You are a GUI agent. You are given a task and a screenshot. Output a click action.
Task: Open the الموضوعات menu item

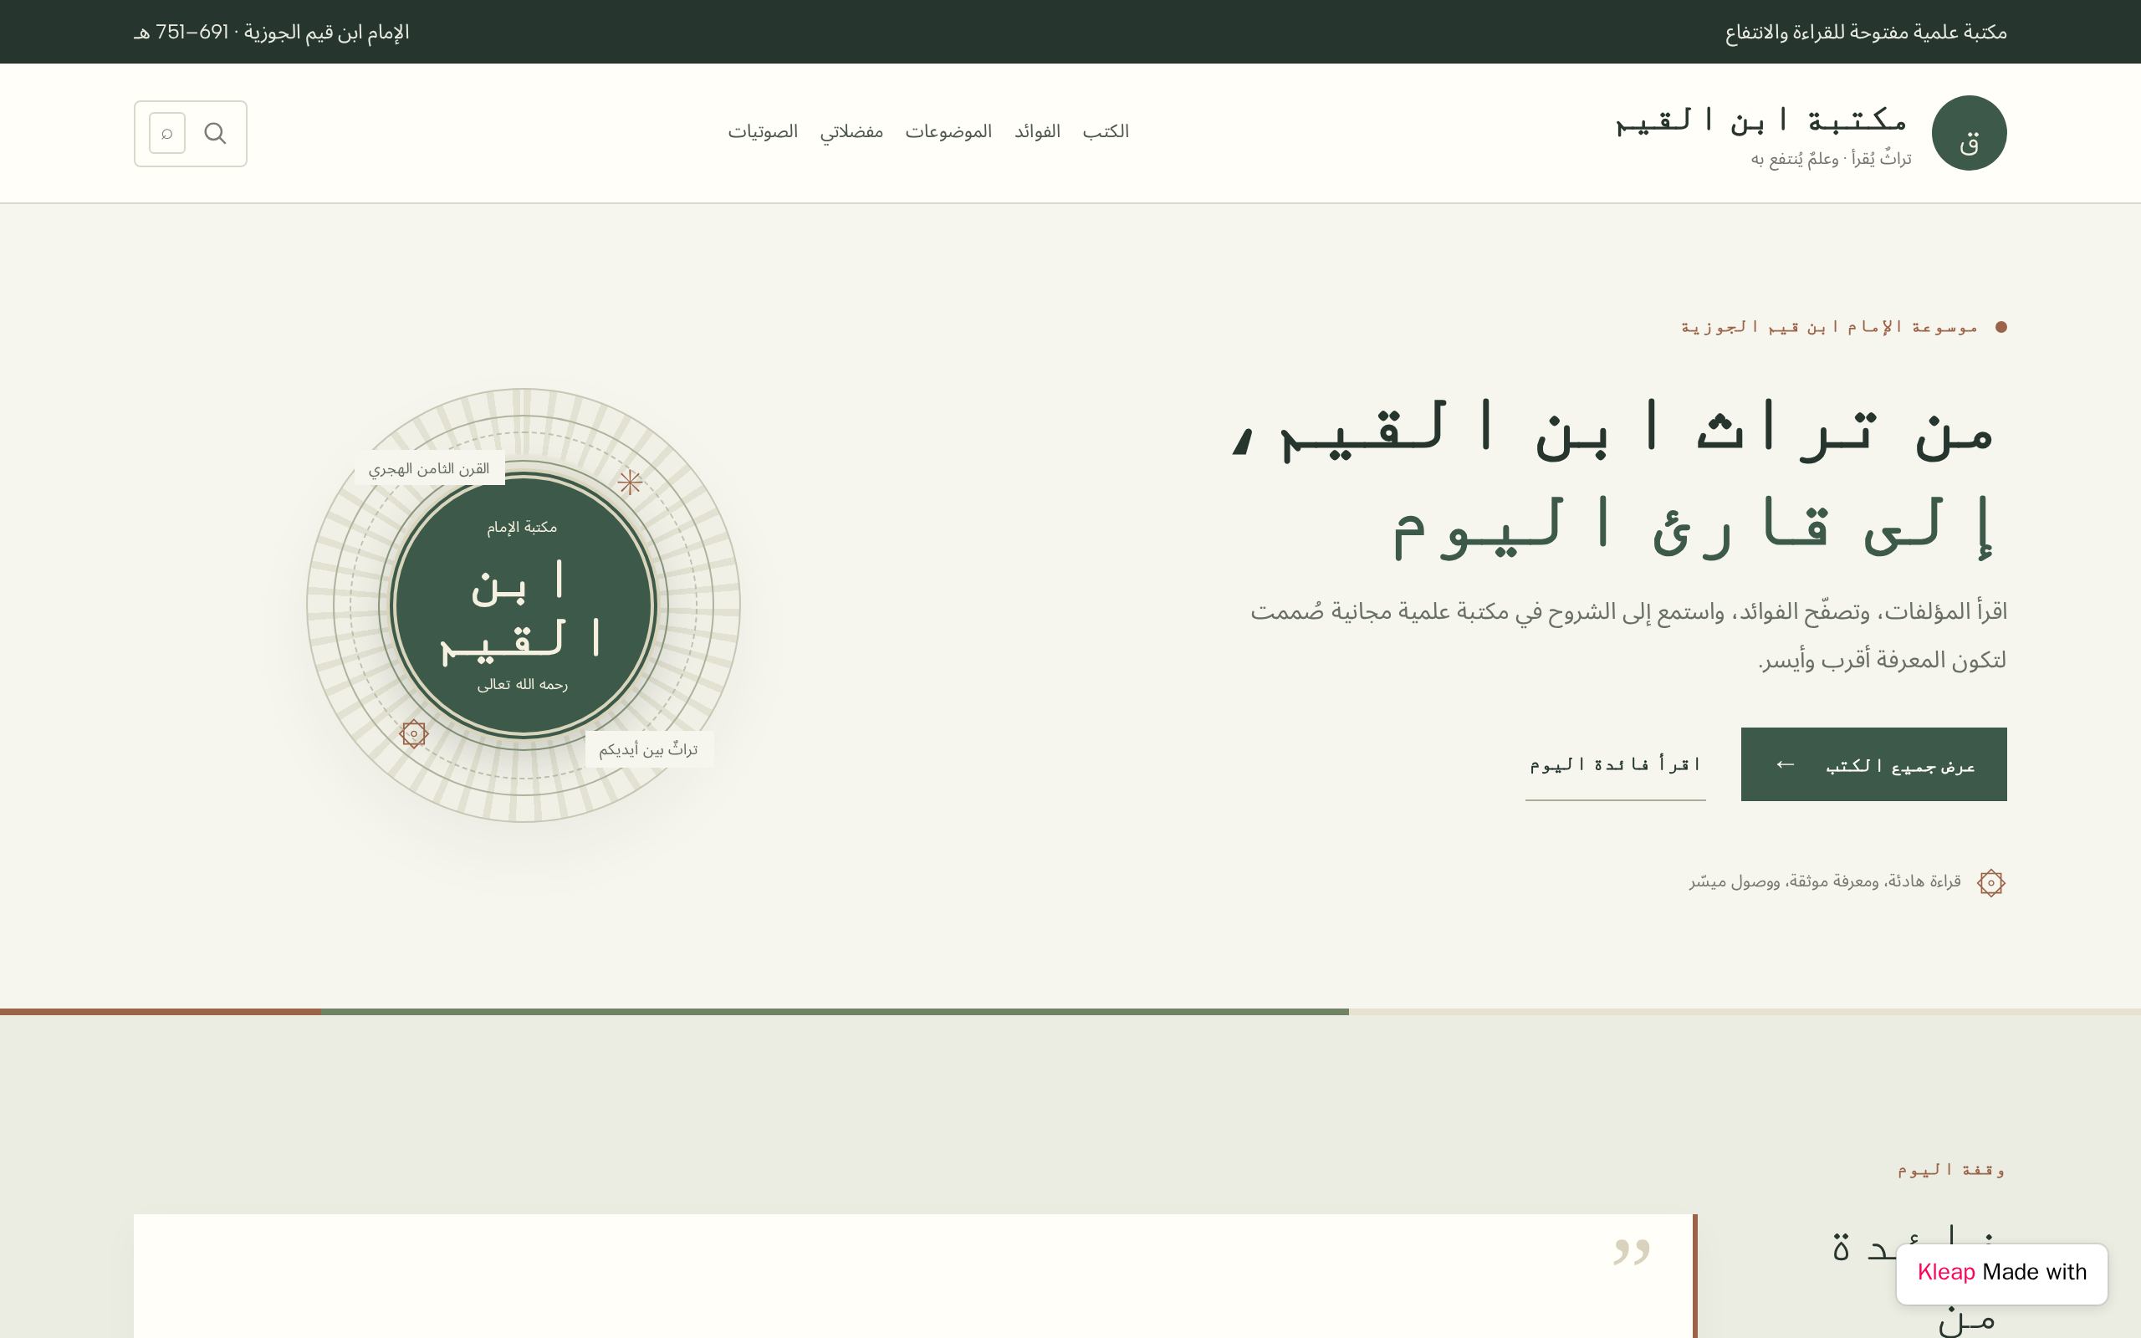948,132
